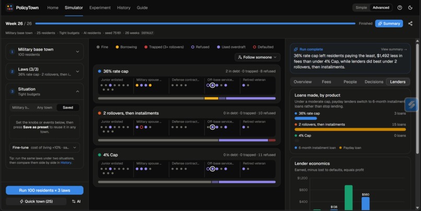Toggle dark mode moon icon

(410, 7)
